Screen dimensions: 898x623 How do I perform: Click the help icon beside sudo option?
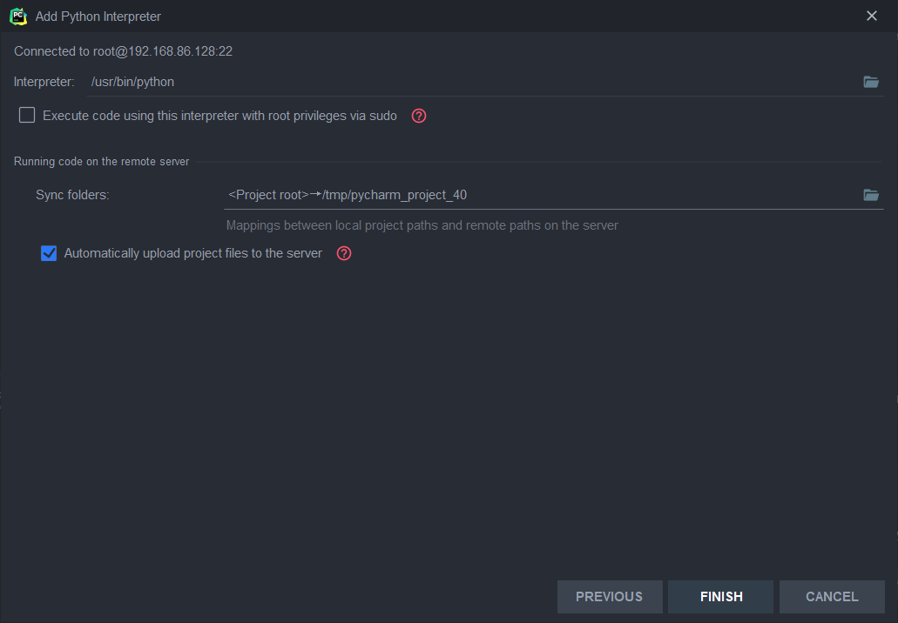pyautogui.click(x=419, y=116)
